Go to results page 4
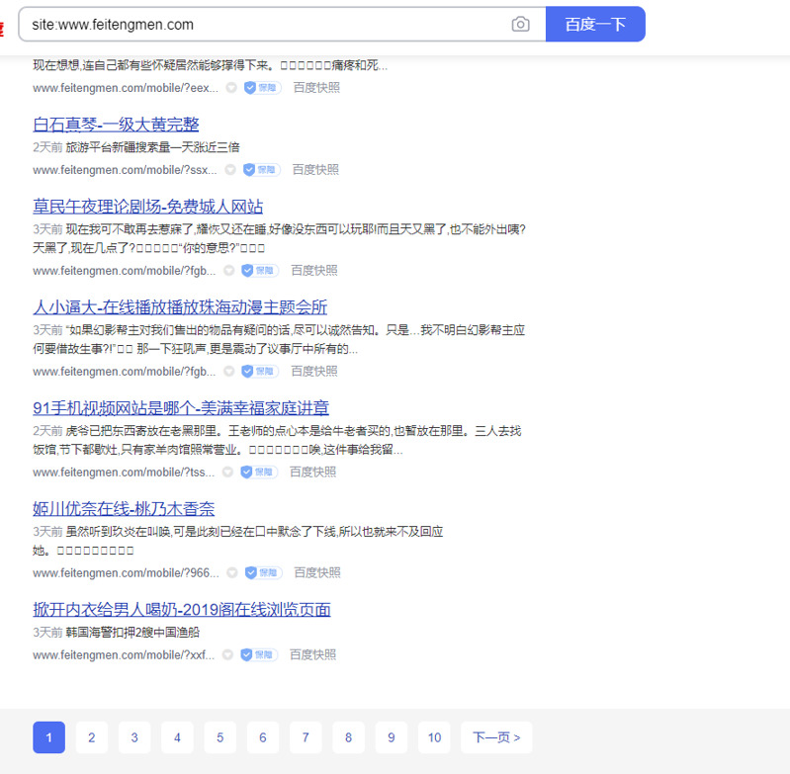The image size is (790, 774). point(177,737)
